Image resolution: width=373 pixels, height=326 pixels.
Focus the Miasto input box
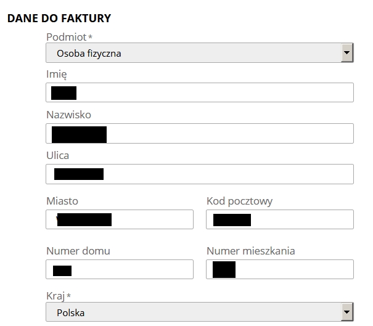tap(120, 219)
